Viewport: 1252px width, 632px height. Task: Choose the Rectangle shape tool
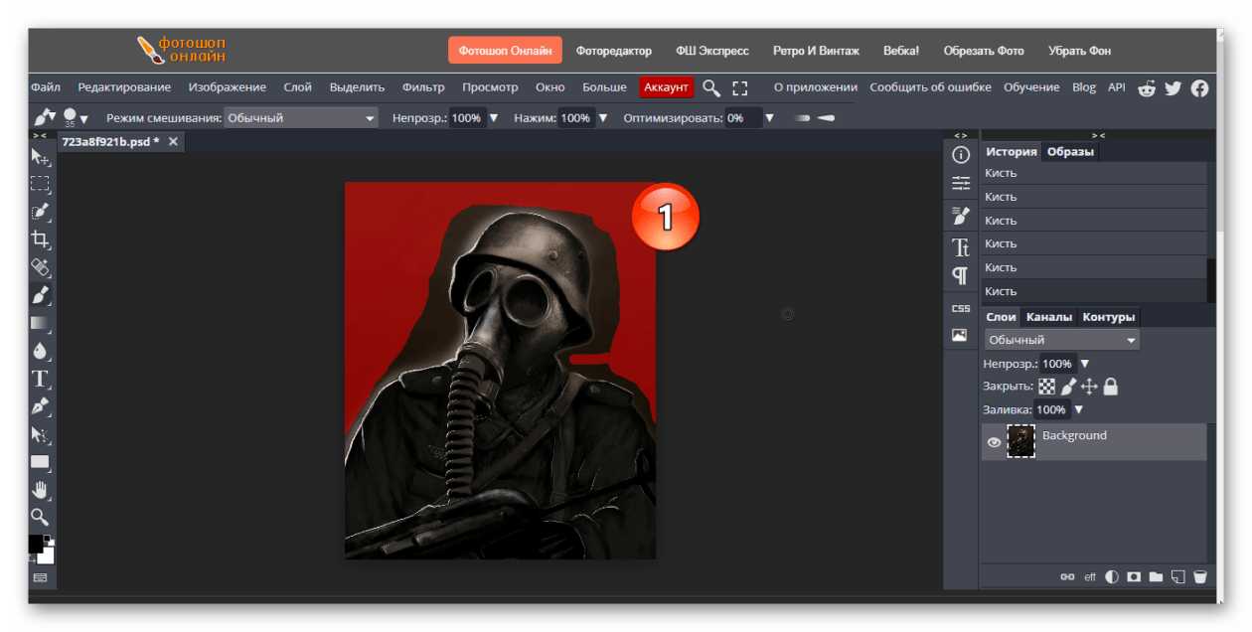pyautogui.click(x=40, y=461)
